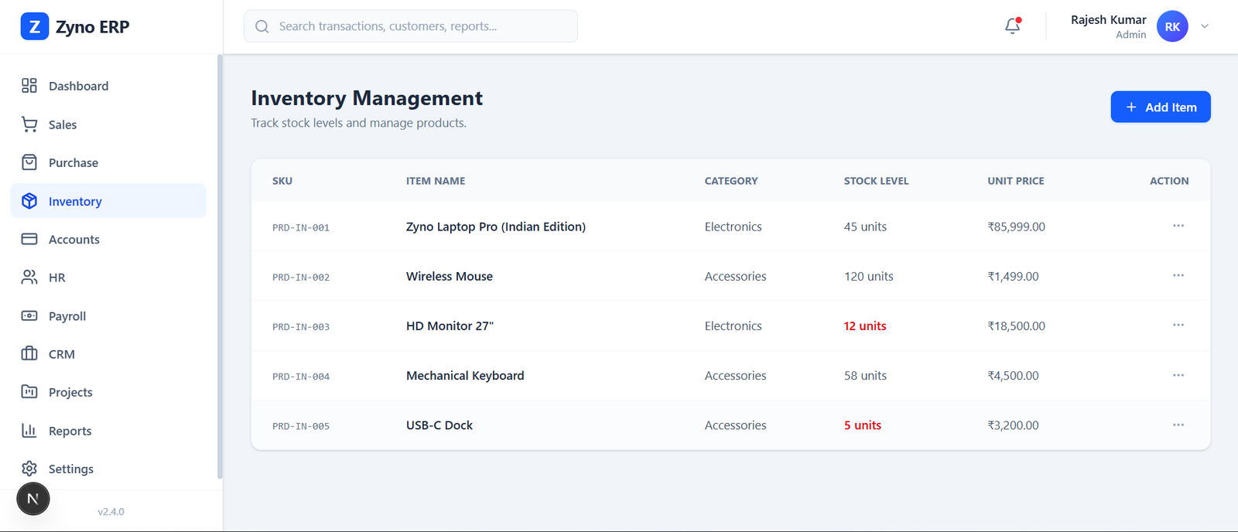Open actions menu for Zyno Laptop Pro
Screen dimensions: 1238x532
point(1178,226)
